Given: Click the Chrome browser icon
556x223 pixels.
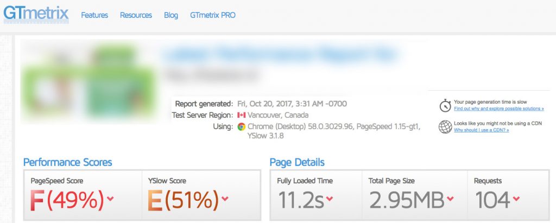Looking at the screenshot, I should pos(242,126).
